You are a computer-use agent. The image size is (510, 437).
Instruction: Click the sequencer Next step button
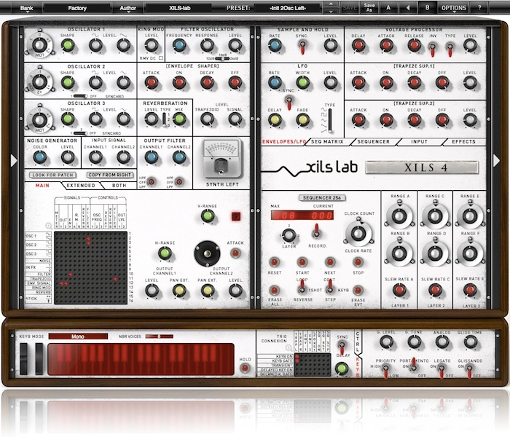330,261
